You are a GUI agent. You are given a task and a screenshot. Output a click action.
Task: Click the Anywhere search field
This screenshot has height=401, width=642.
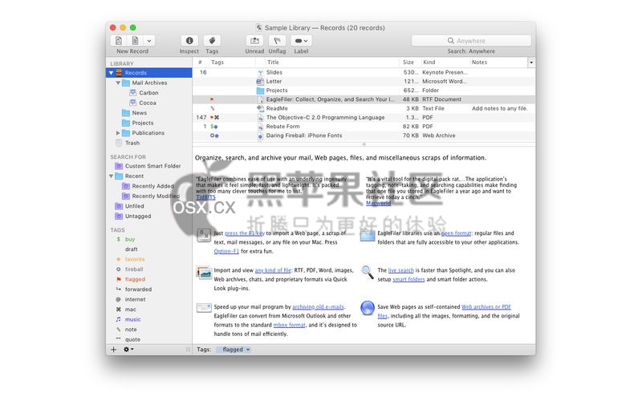coord(471,41)
